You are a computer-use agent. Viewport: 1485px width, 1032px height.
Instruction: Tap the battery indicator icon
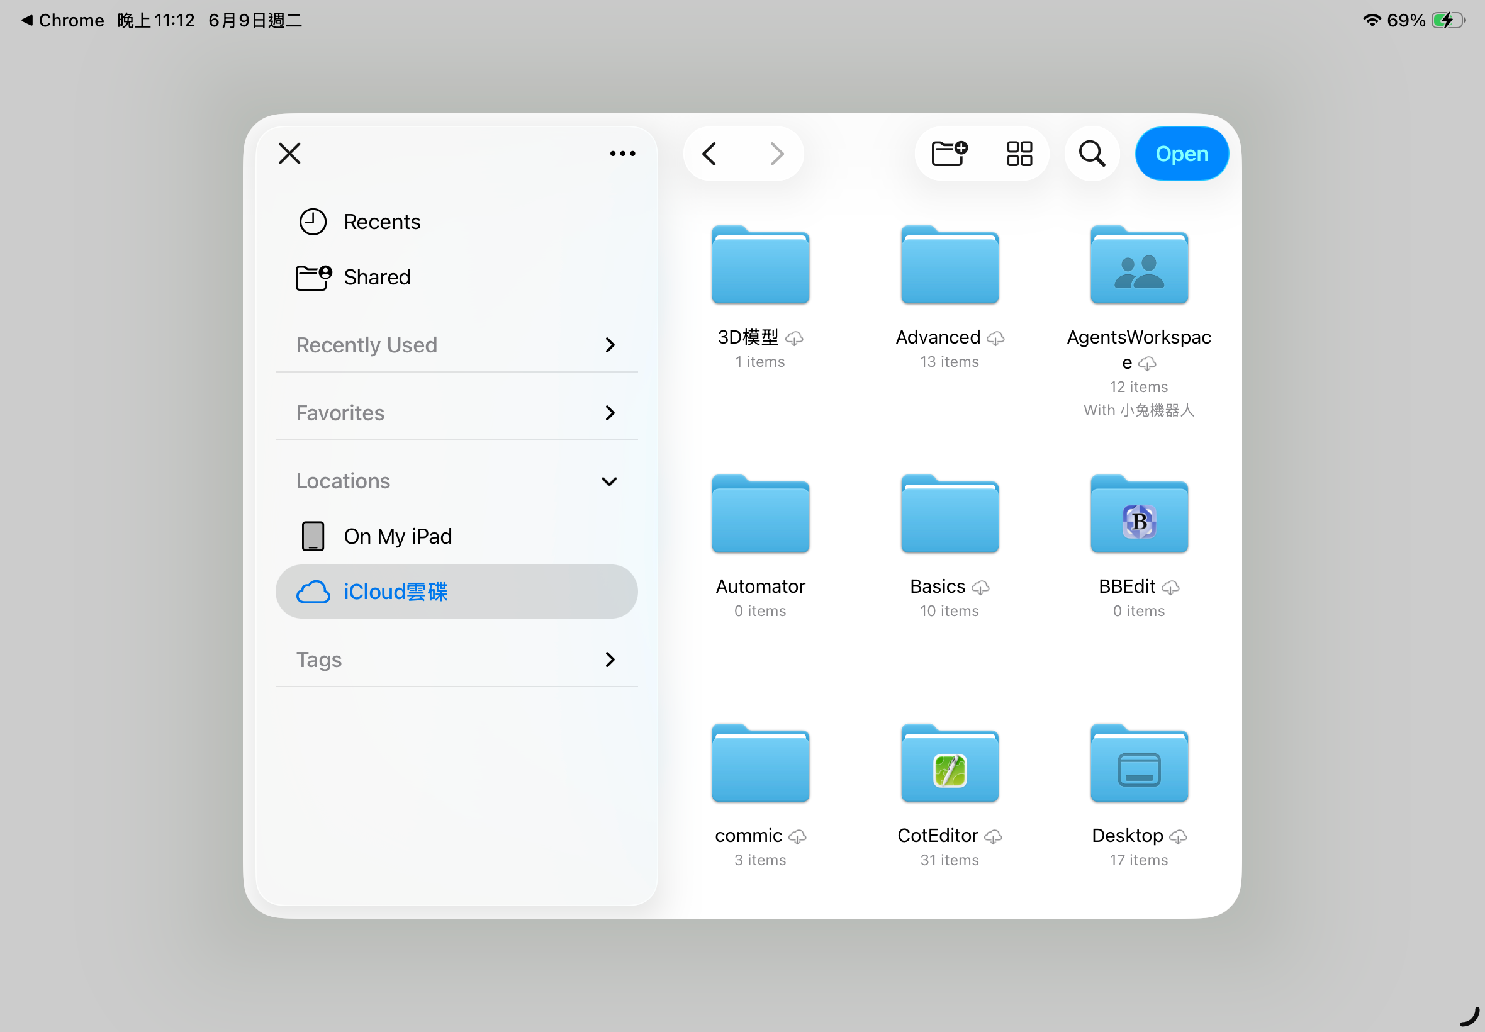coord(1448,20)
